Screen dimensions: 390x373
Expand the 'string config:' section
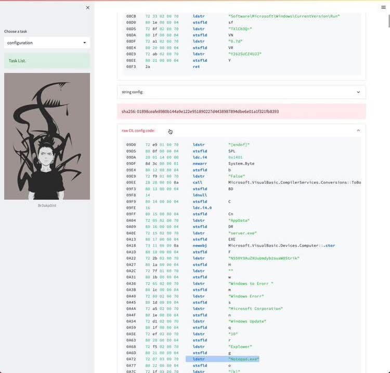[x=241, y=92]
